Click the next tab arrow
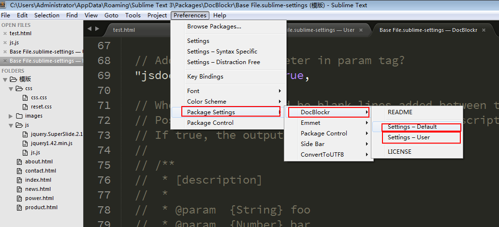Viewport: 499px width, 227px height. (97, 29)
